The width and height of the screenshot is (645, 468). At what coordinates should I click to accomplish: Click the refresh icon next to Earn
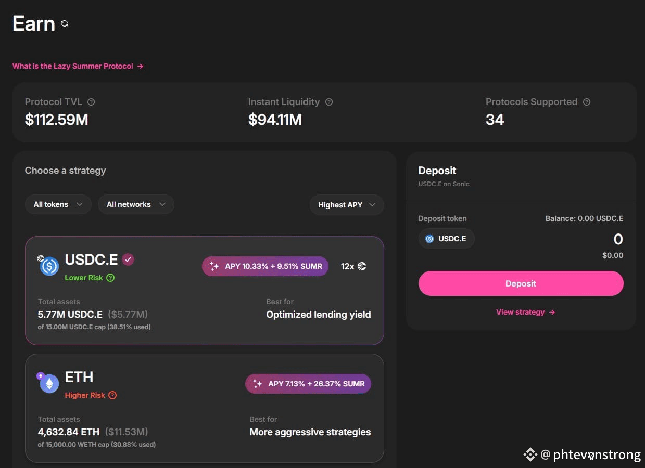coord(65,23)
